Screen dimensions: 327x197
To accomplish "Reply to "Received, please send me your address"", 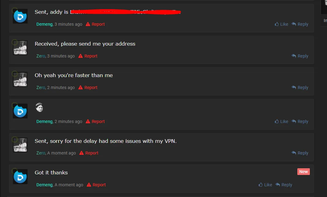I will (x=300, y=56).
